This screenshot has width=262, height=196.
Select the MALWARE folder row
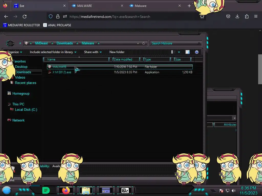120,67
